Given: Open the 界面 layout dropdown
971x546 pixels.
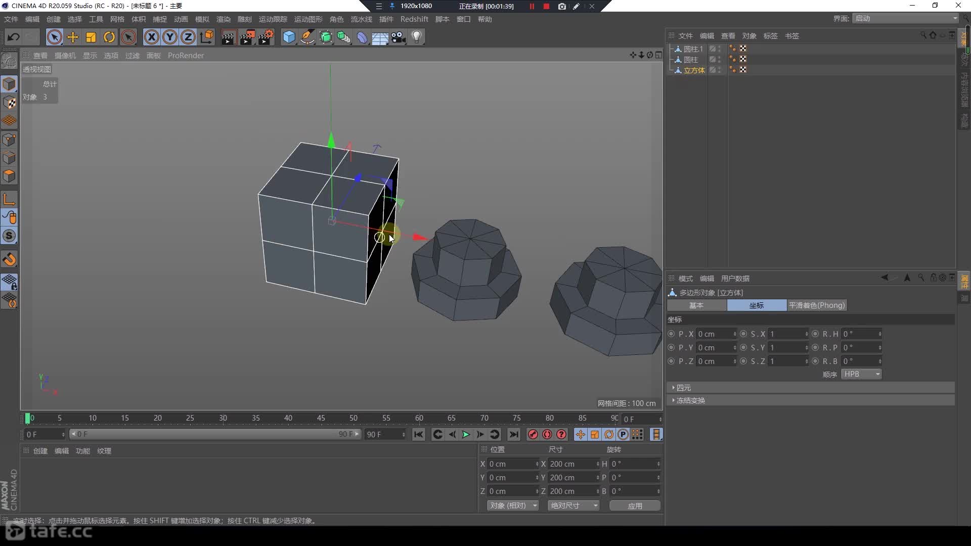Looking at the screenshot, I should [x=905, y=18].
